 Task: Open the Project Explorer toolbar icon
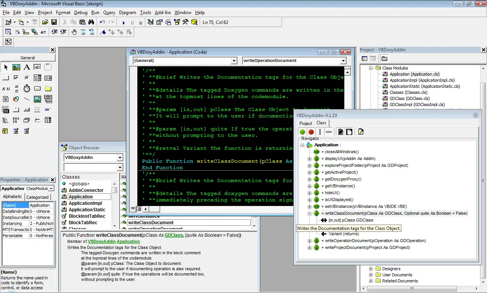[x=151, y=22]
